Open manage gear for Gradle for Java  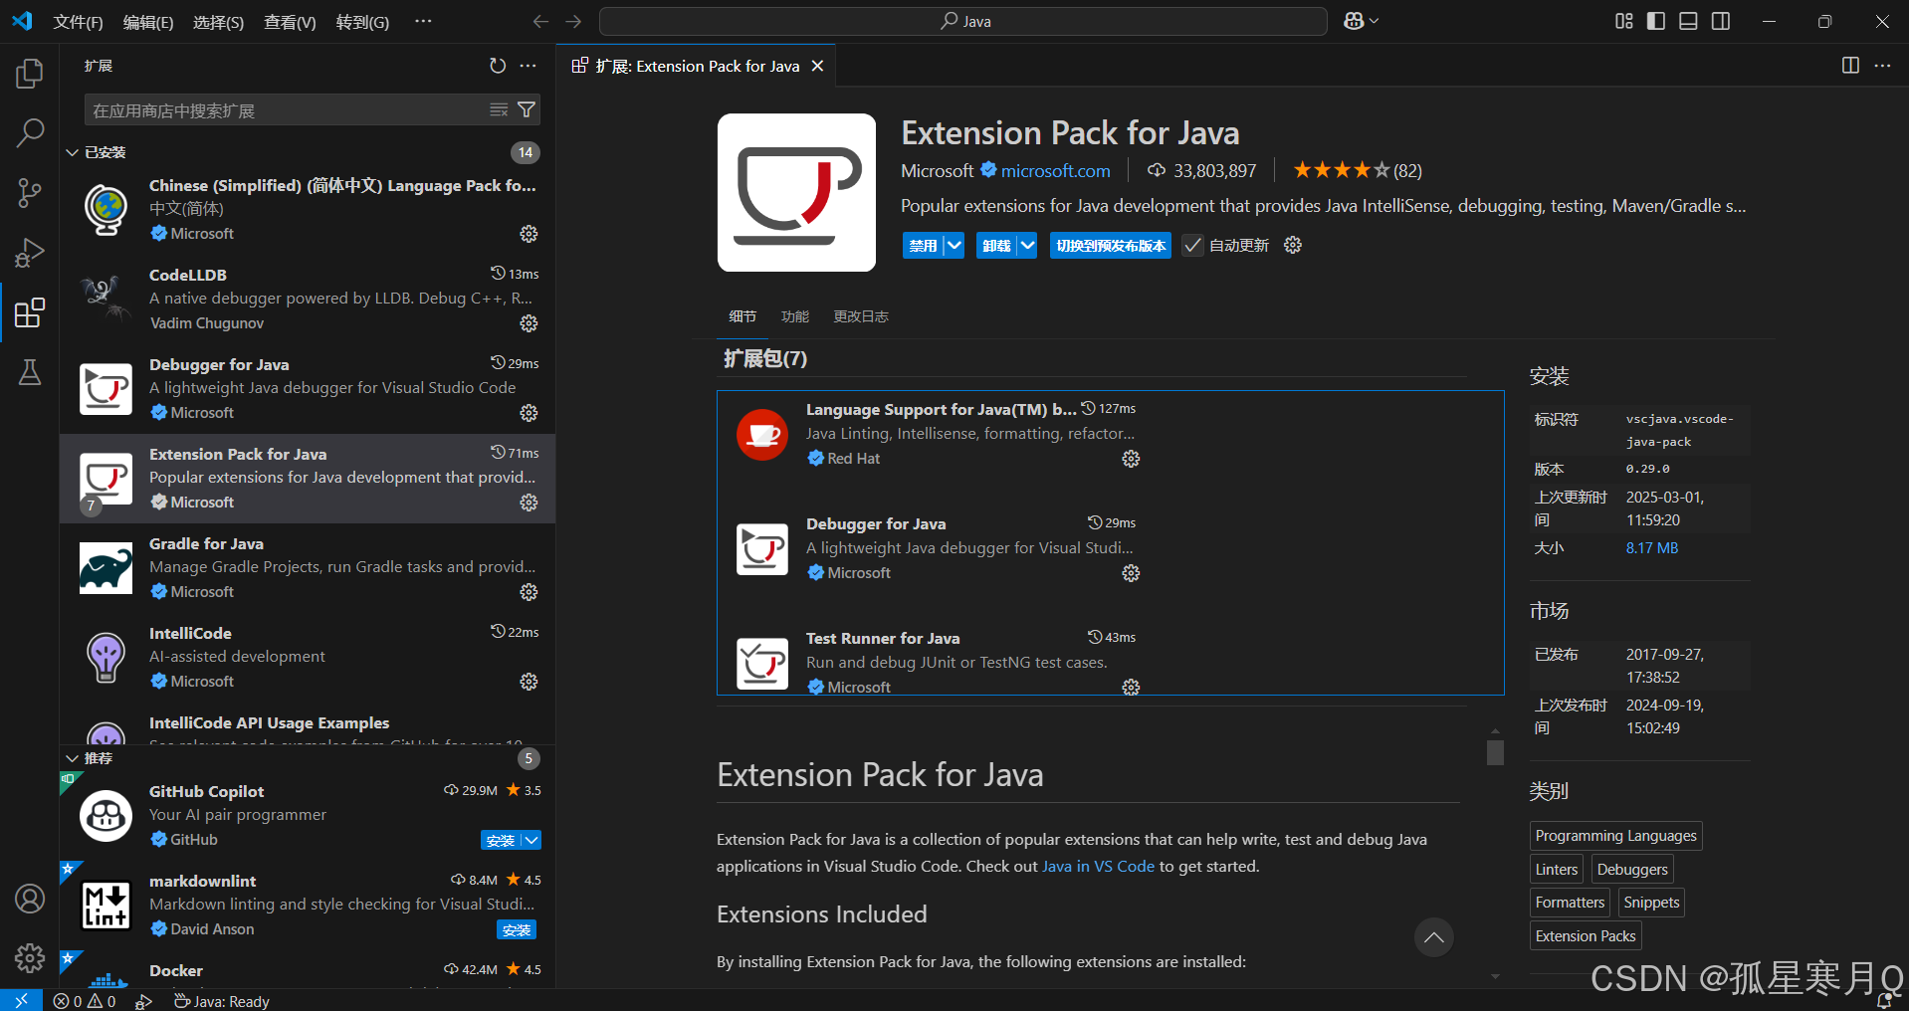coord(529,592)
